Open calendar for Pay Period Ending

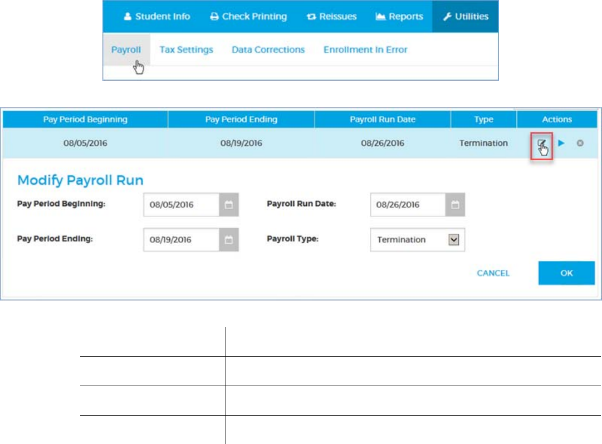tap(229, 240)
